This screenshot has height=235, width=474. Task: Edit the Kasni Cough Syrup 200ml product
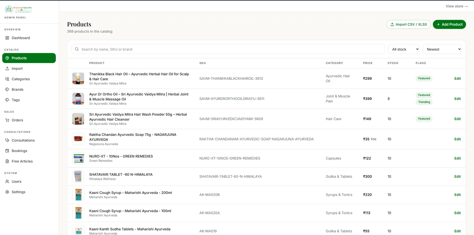pyautogui.click(x=457, y=195)
